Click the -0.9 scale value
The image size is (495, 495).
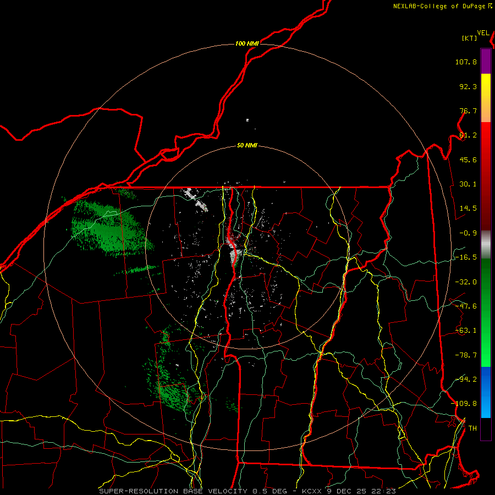[468, 233]
